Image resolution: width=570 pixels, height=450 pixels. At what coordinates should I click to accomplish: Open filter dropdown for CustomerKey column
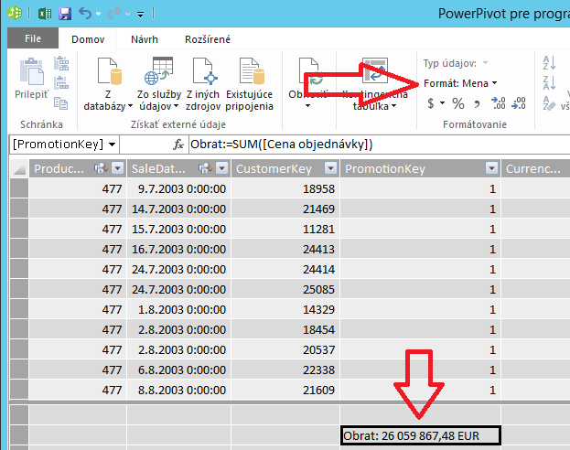pyautogui.click(x=331, y=168)
